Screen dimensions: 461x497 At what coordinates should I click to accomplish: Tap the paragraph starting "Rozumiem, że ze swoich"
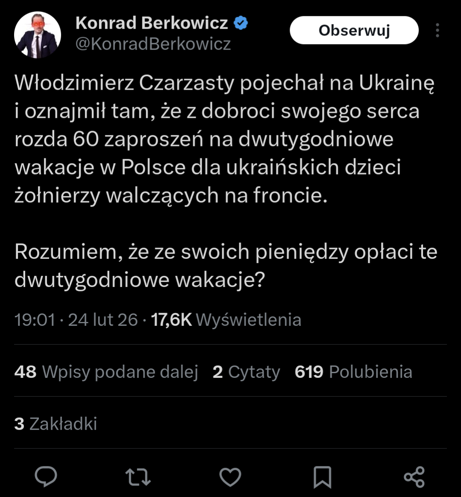coord(226,266)
